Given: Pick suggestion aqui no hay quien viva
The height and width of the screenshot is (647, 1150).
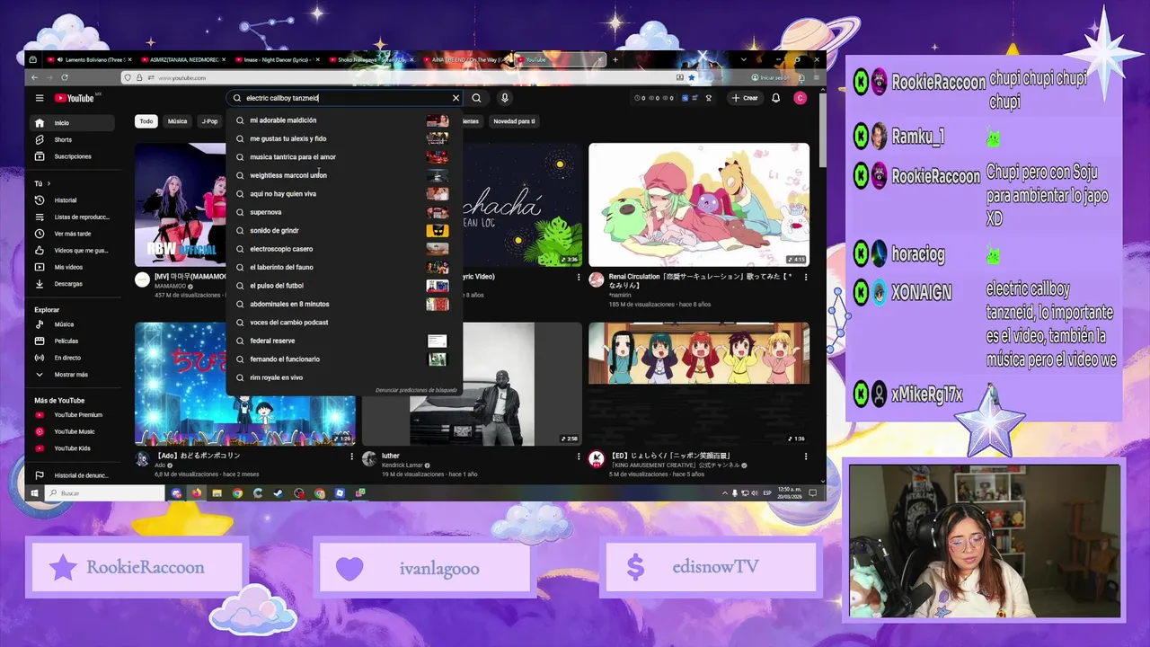Looking at the screenshot, I should pos(344,194).
